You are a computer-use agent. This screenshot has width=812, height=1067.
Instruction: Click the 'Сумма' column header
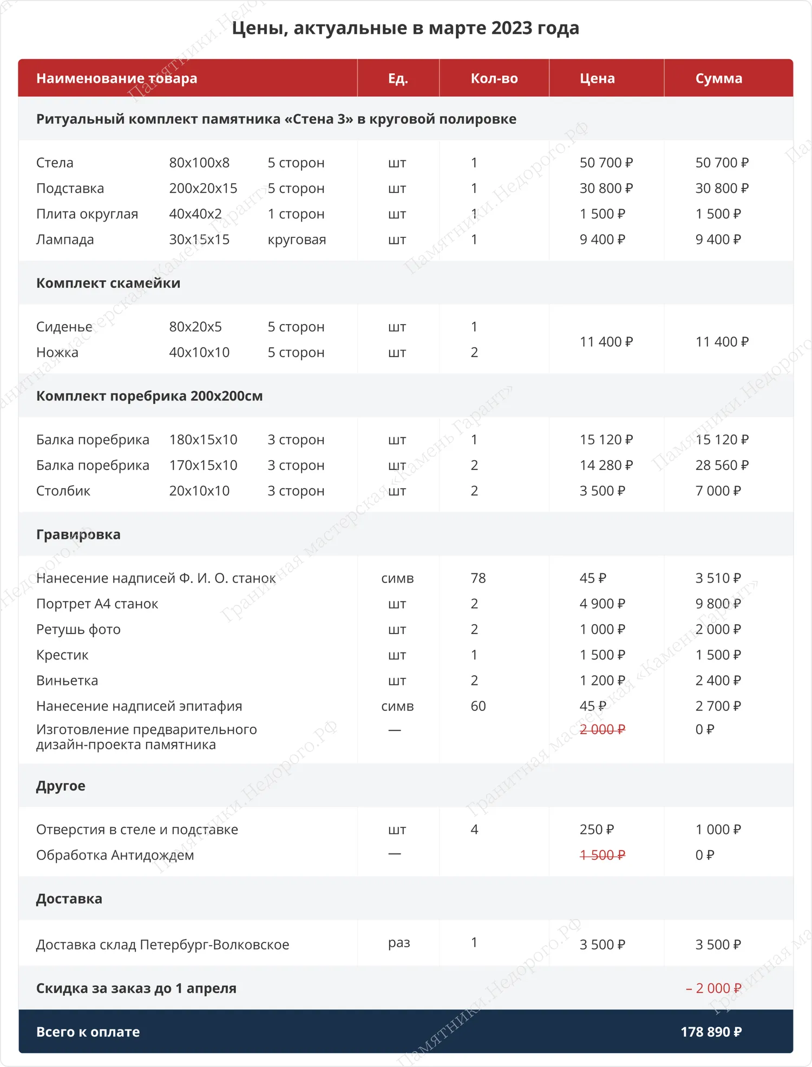point(718,79)
